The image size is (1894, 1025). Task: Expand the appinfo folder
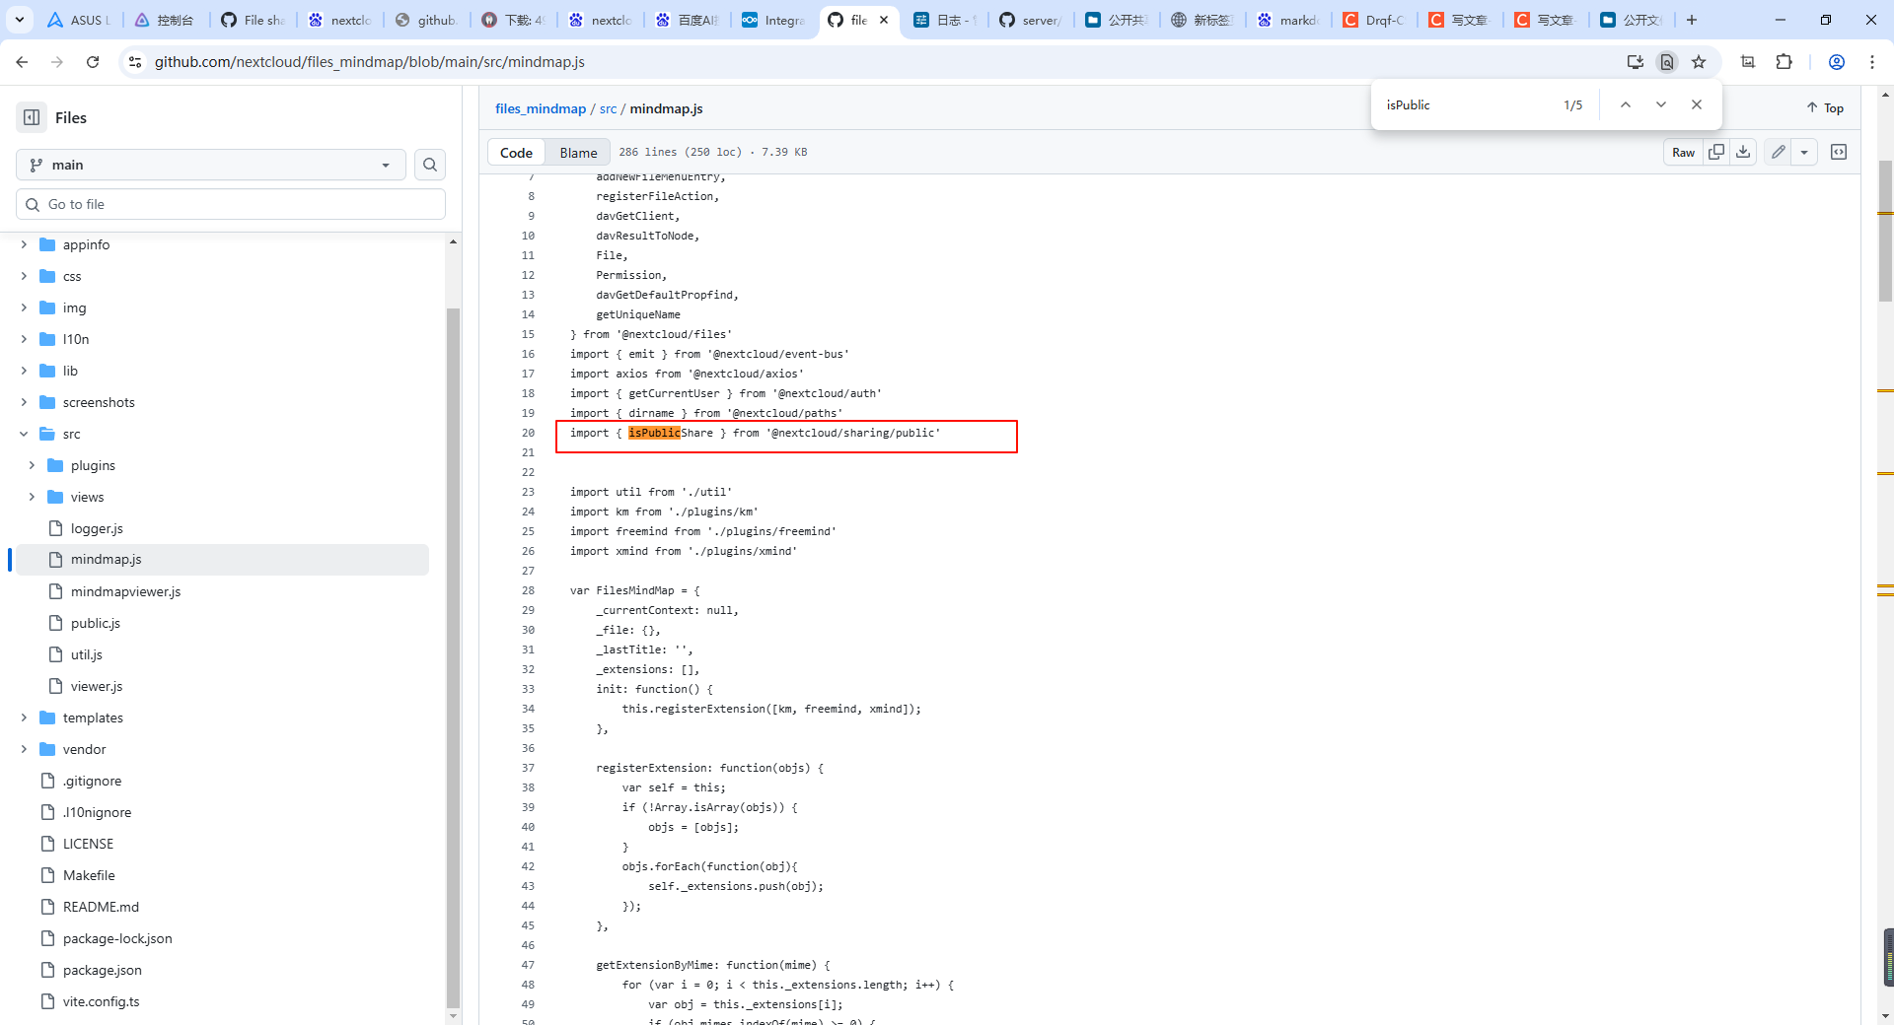24,244
